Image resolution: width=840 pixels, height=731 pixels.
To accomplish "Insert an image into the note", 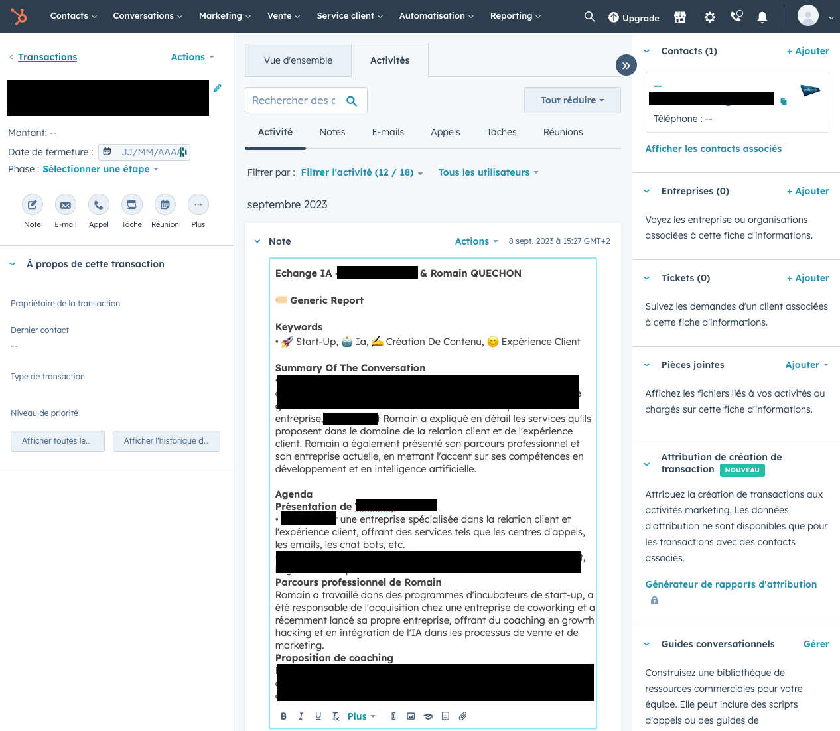I will click(411, 716).
